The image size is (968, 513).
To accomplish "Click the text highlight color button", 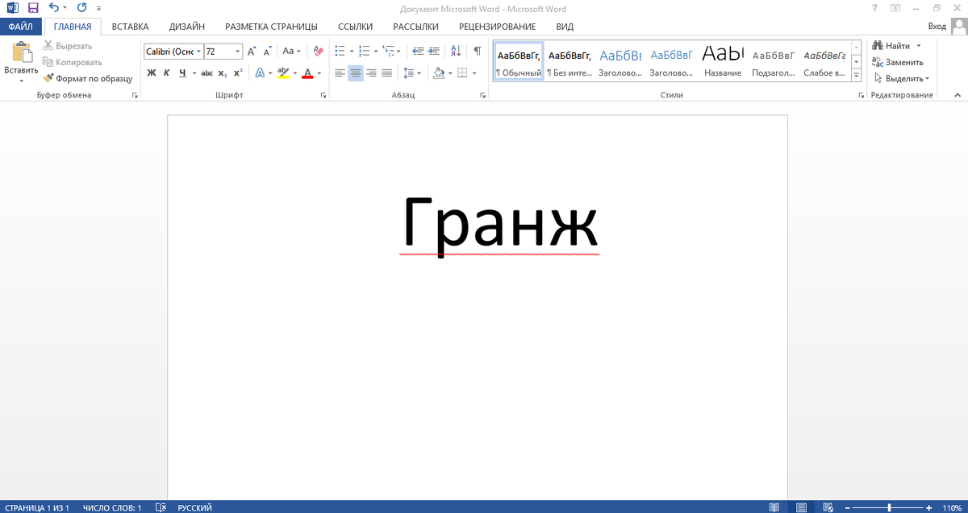I will pos(282,72).
